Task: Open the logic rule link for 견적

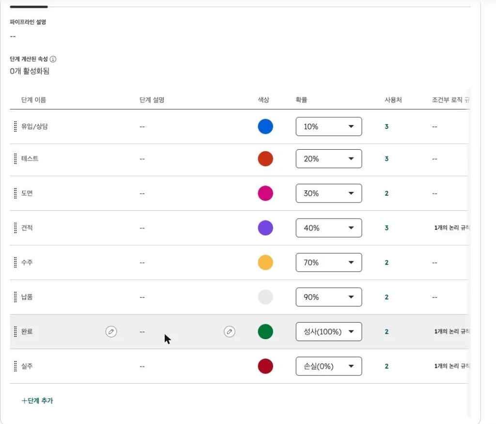Action: (x=452, y=228)
